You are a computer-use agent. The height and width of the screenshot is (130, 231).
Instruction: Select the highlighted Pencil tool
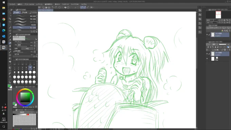[x=10, y=43]
